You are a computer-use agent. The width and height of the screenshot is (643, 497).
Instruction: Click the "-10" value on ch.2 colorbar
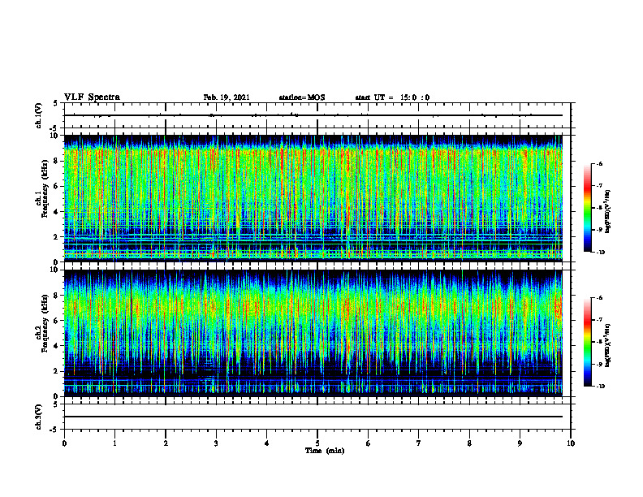point(600,387)
